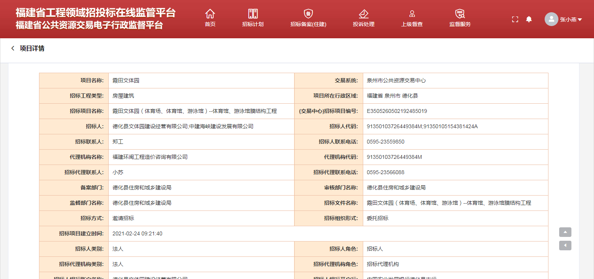Click the 招标方式: field label
The height and width of the screenshot is (279, 594).
point(92,218)
